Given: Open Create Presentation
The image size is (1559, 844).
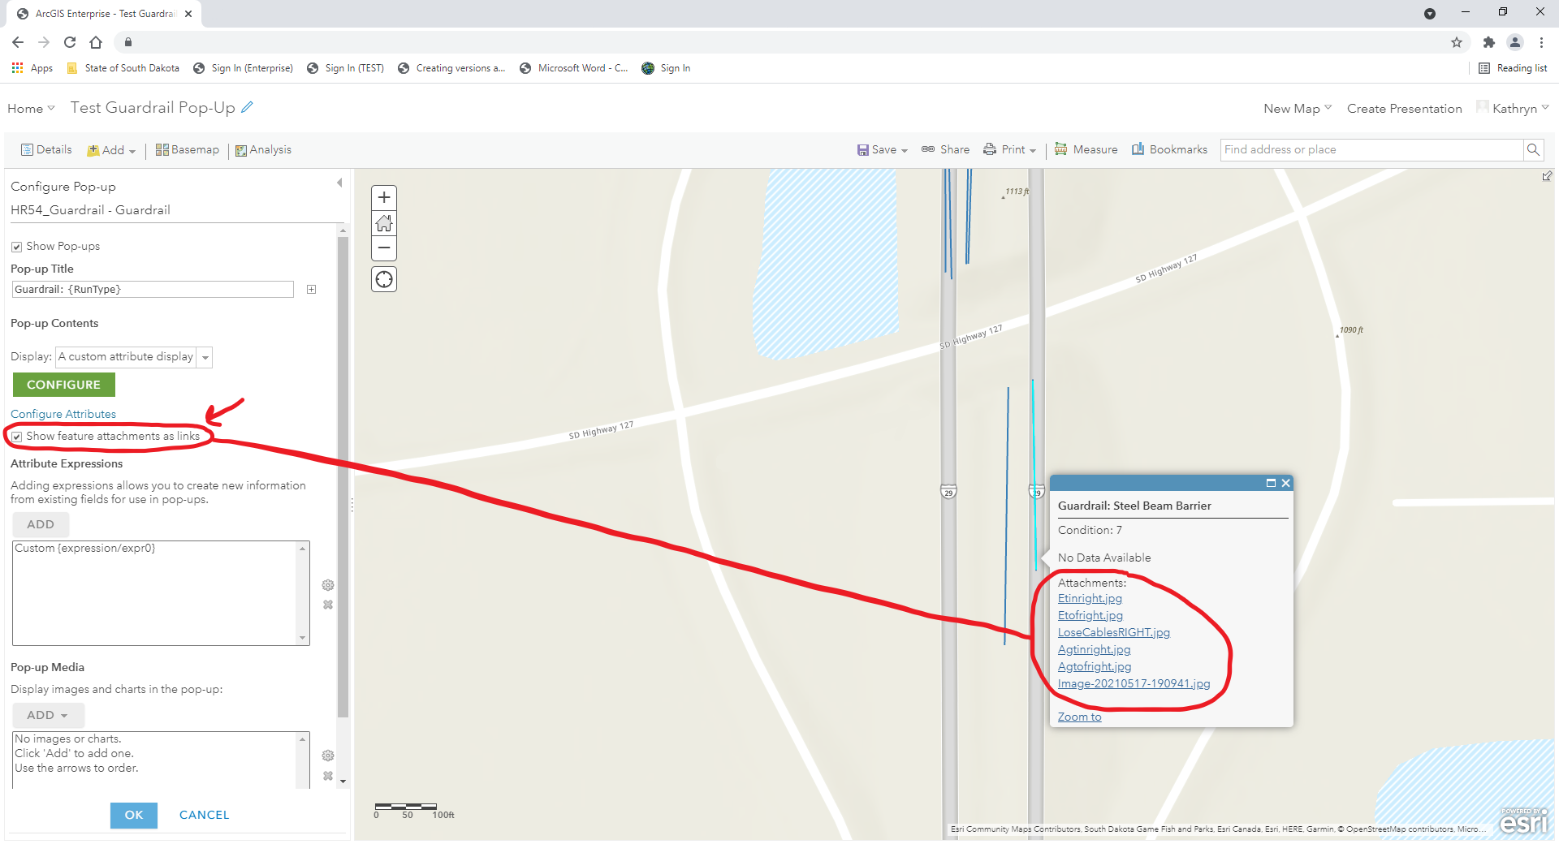Looking at the screenshot, I should tap(1405, 109).
